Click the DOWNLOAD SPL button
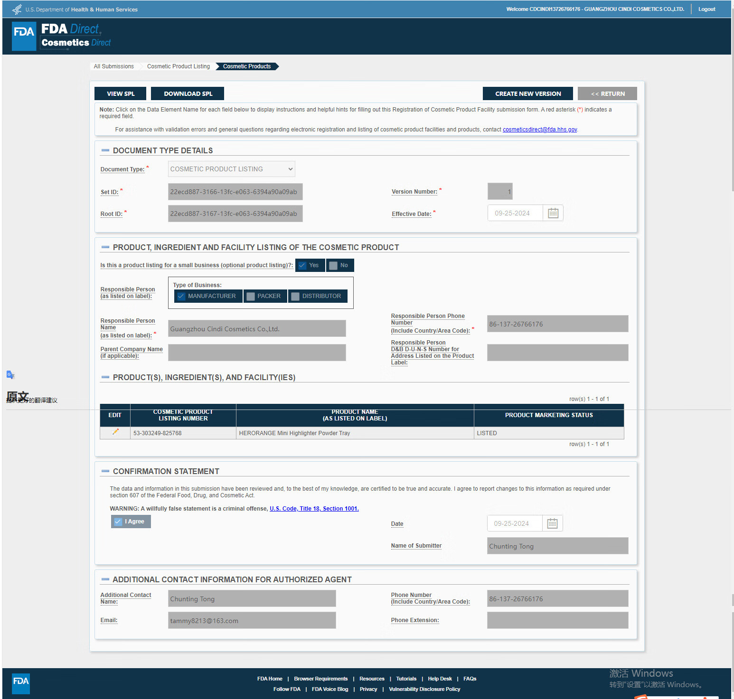 pos(188,93)
